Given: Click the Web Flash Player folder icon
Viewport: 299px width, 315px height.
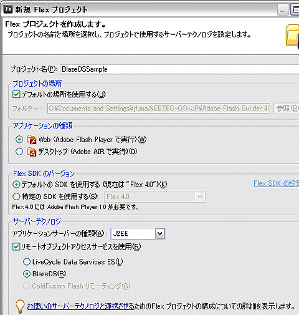Looking at the screenshot, I should [32, 139].
